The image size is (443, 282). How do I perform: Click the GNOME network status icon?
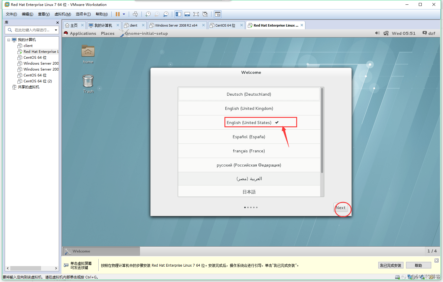386,33
